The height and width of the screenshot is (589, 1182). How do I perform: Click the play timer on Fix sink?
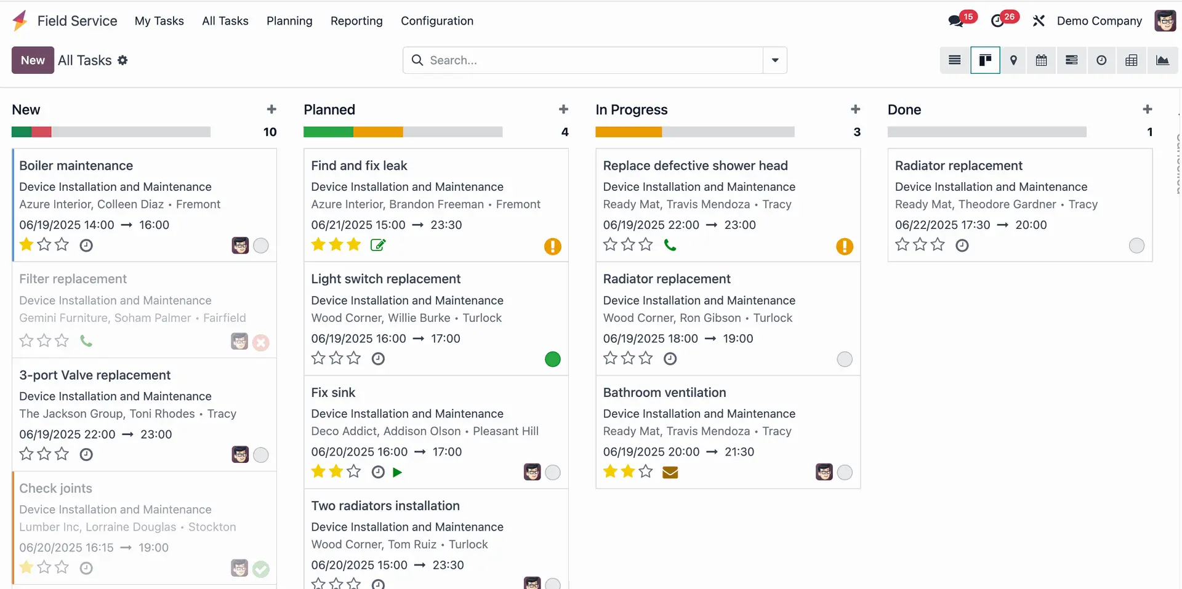[397, 472]
